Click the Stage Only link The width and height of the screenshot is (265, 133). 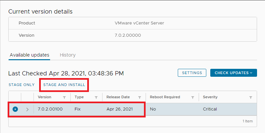tap(22, 85)
